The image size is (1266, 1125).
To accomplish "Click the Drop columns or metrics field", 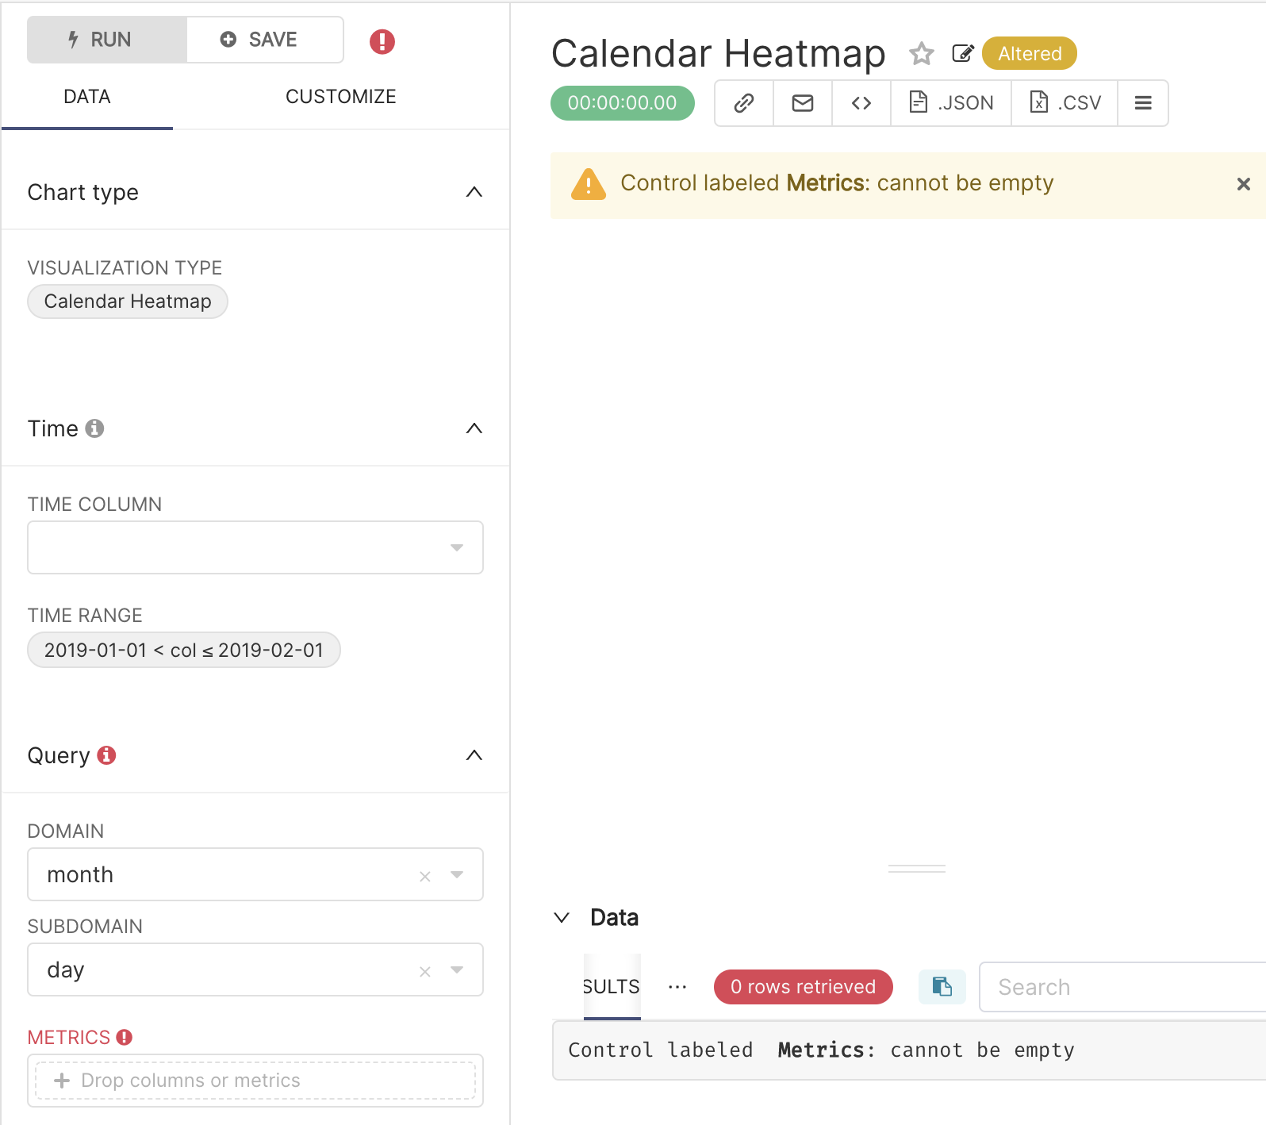I will tap(255, 1081).
